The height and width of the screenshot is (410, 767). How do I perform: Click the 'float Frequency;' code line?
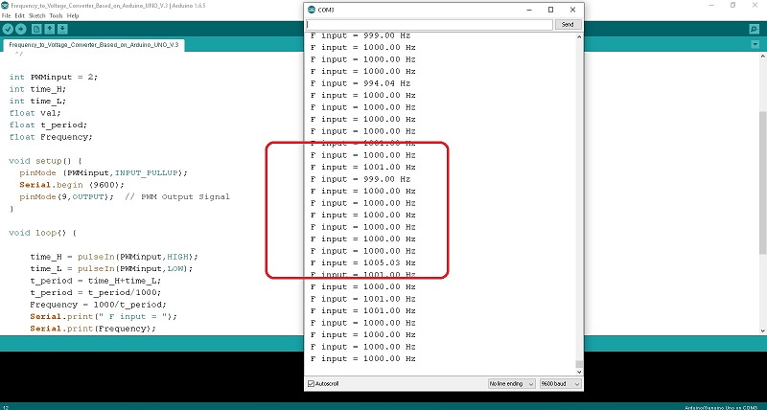pyautogui.click(x=51, y=137)
